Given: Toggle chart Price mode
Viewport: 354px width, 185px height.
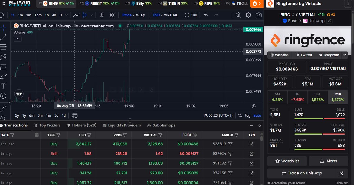Looking at the screenshot, I should click(127, 15).
